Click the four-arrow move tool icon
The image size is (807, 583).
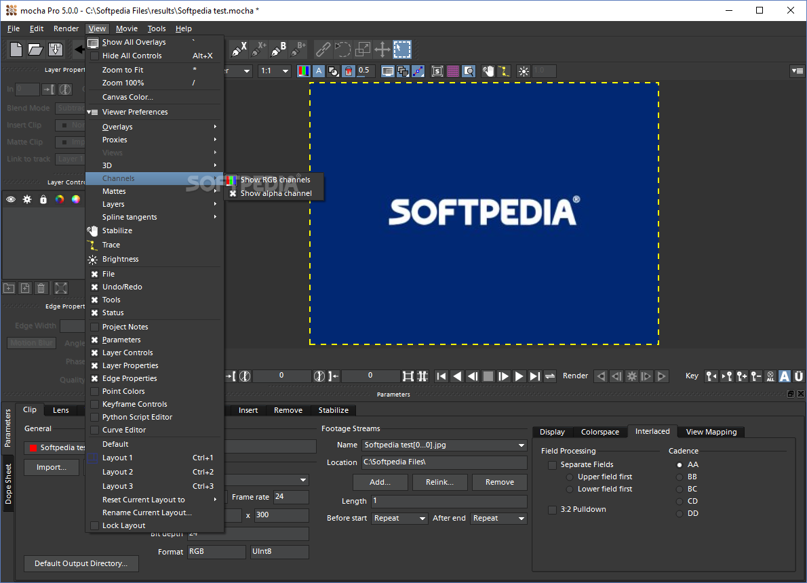(x=382, y=49)
